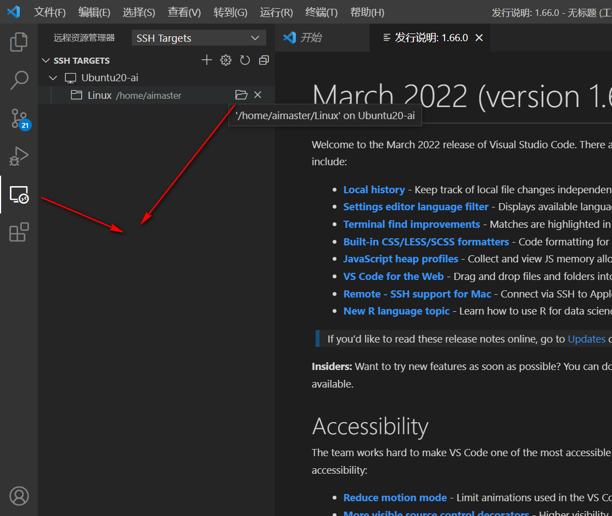Click the Accessibility heading
The image size is (612, 516).
[x=370, y=427]
